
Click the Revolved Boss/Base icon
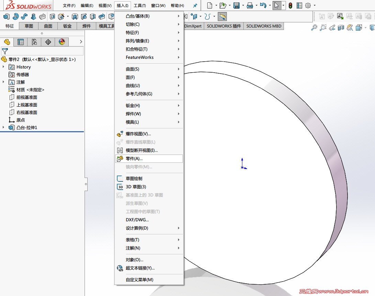(15, 17)
